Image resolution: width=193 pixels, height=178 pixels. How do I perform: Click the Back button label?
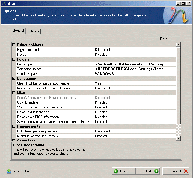124,171
